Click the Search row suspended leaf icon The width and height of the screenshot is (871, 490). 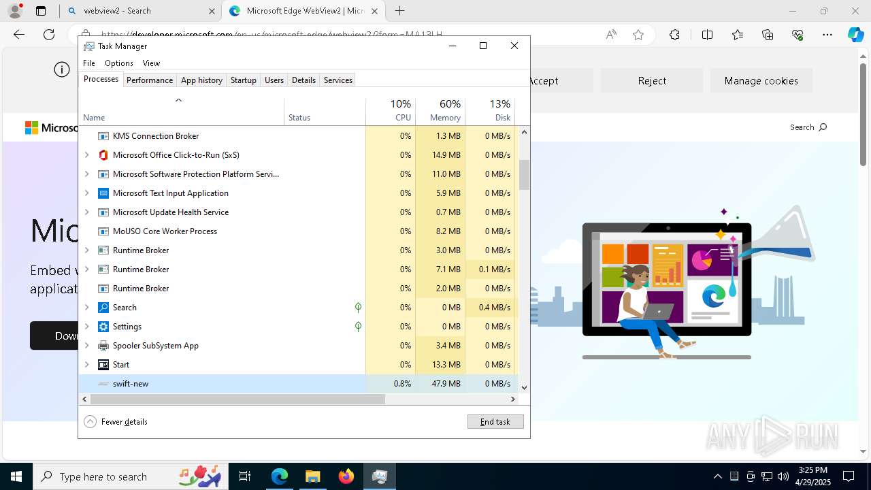click(358, 308)
